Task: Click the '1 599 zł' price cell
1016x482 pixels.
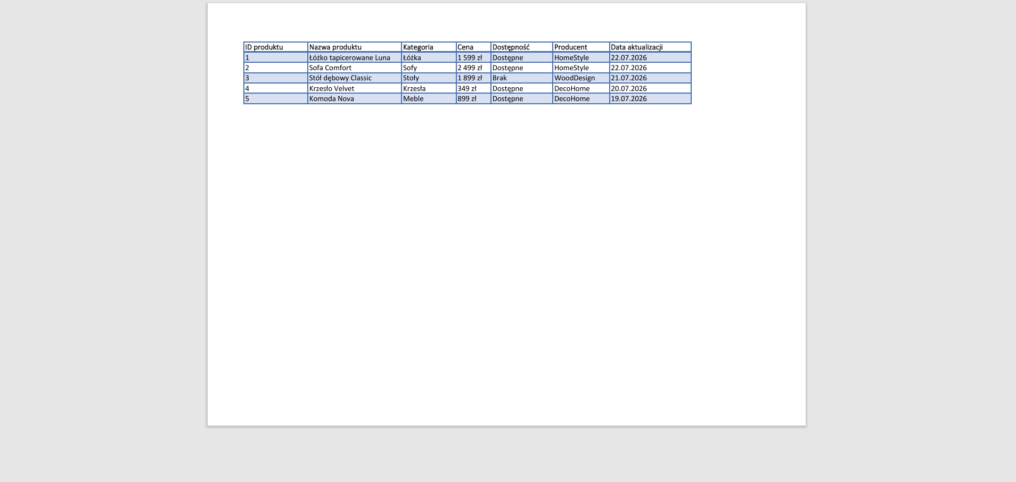Action: coord(473,57)
